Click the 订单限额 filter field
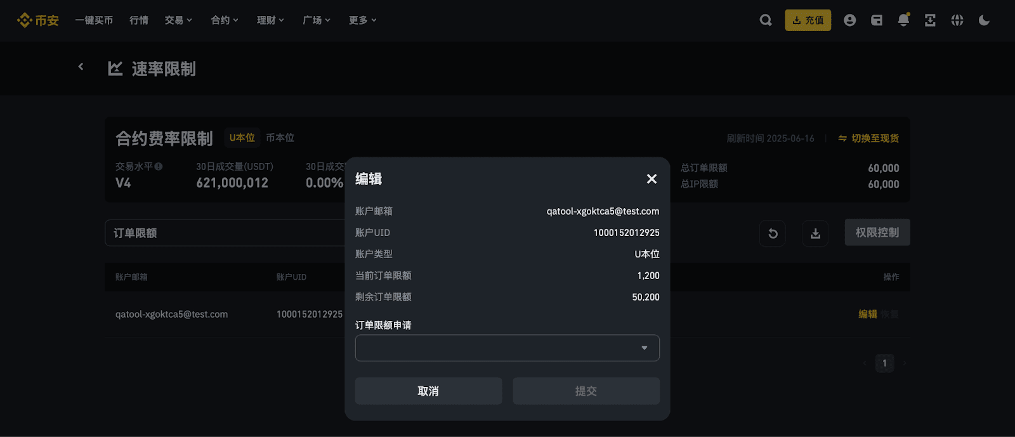 click(x=225, y=233)
